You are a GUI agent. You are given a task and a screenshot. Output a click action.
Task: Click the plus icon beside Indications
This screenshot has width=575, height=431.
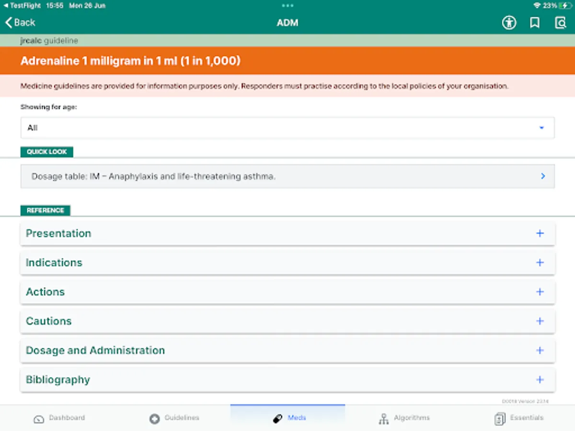coord(540,262)
